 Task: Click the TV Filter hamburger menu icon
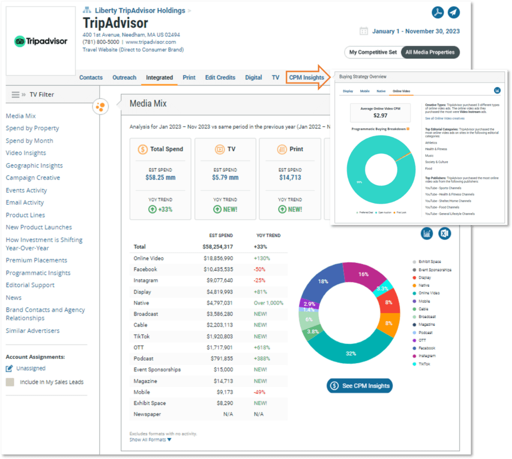click(15, 94)
